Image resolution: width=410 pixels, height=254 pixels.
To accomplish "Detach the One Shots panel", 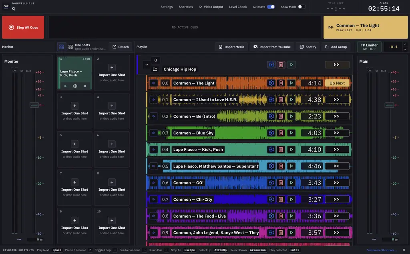I will [x=121, y=47].
